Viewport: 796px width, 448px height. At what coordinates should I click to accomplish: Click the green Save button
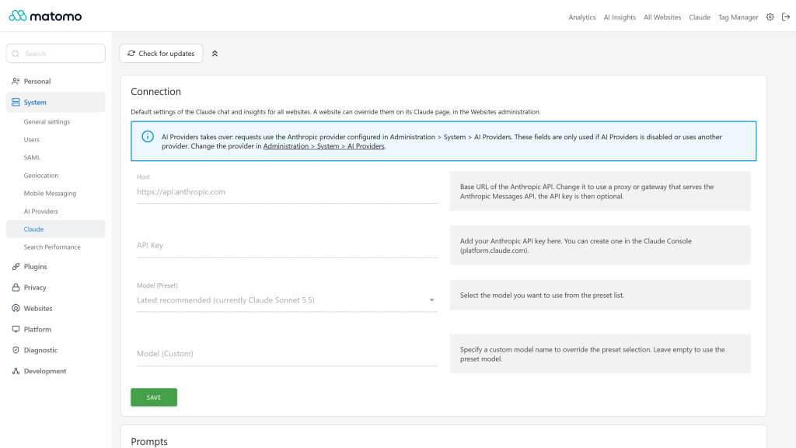[154, 397]
